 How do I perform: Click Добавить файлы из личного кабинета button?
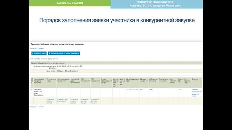(64, 53)
